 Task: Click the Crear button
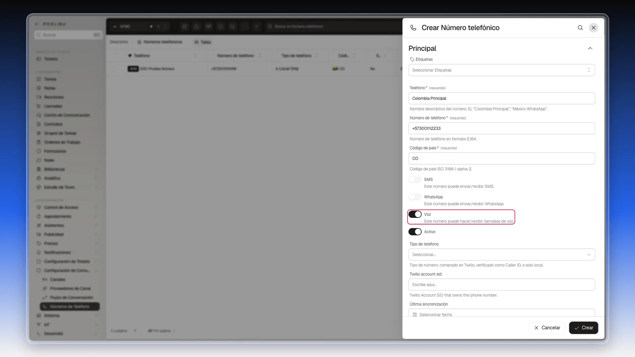(x=583, y=328)
